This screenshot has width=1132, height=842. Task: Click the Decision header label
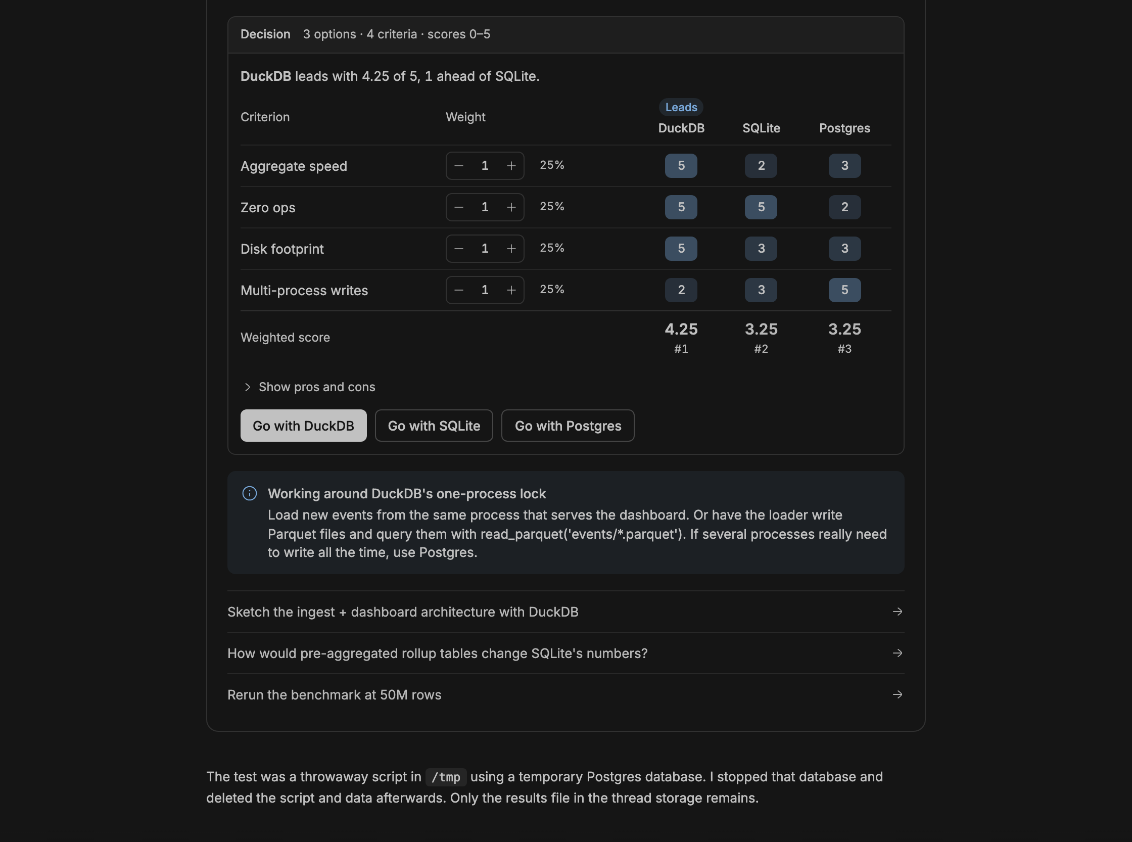[265, 34]
